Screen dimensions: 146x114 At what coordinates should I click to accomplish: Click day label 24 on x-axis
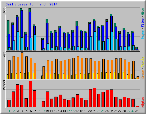pos(107,111)
